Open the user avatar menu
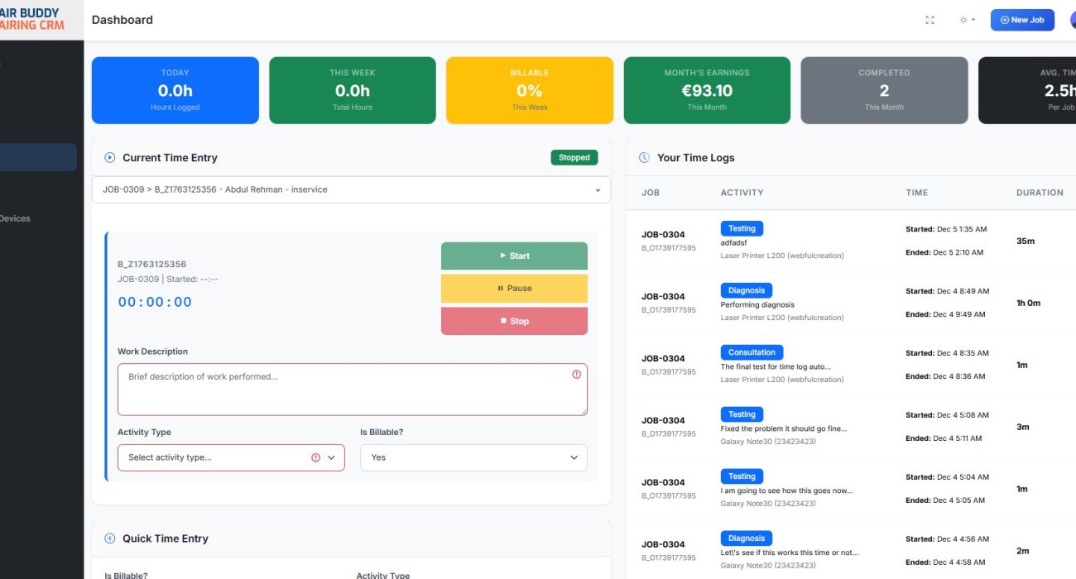 click(x=1073, y=20)
